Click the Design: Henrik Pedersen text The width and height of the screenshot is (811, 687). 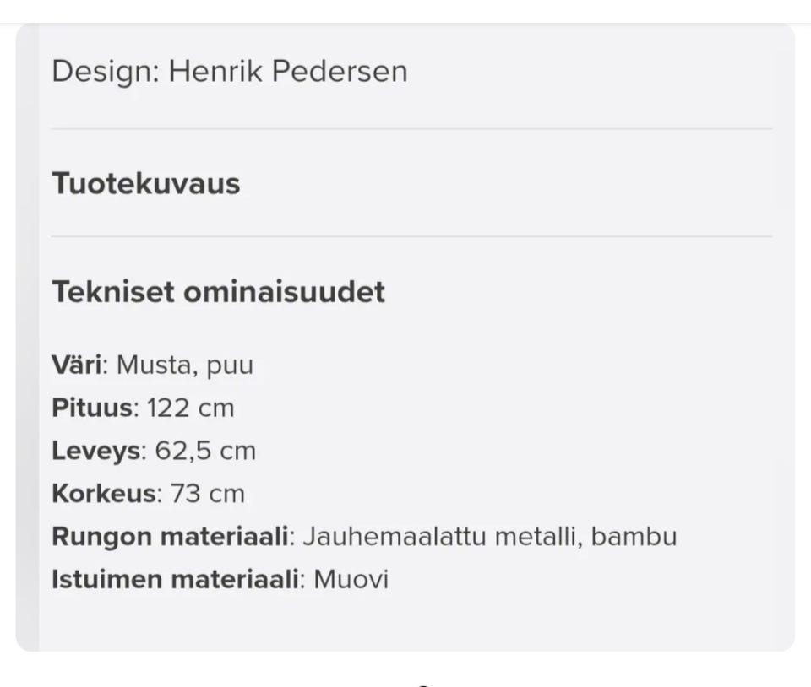[x=229, y=71]
